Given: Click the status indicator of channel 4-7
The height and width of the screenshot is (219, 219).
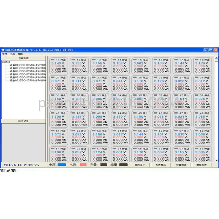Looking at the screenshot, I should point(176,113).
